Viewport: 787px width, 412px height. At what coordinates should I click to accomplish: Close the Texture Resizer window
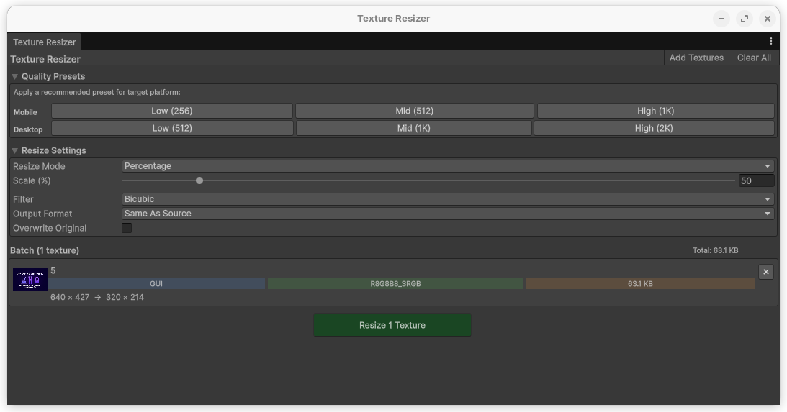pyautogui.click(x=768, y=19)
